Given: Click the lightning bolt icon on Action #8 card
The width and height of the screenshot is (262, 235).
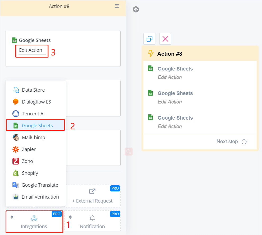Looking at the screenshot, I should click(151, 54).
